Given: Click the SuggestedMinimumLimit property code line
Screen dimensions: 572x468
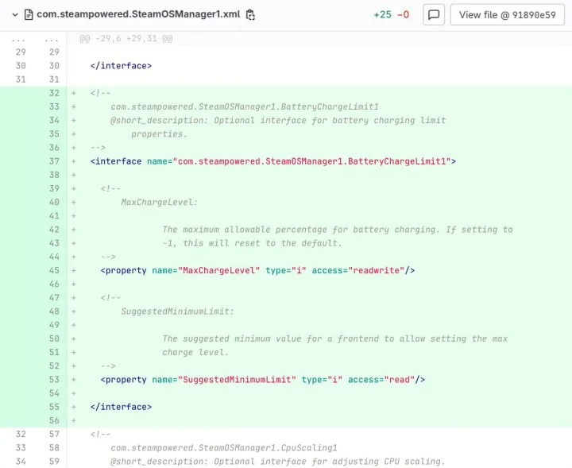Looking at the screenshot, I should [262, 380].
